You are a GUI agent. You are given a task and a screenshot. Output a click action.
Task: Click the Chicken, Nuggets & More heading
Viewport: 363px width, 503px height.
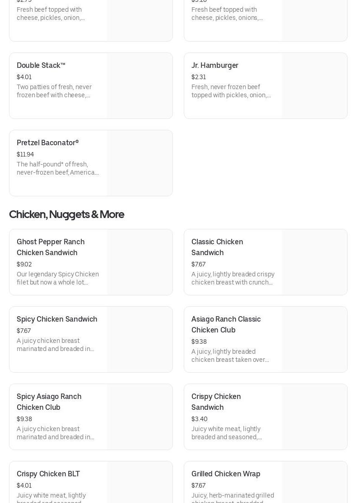66,214
